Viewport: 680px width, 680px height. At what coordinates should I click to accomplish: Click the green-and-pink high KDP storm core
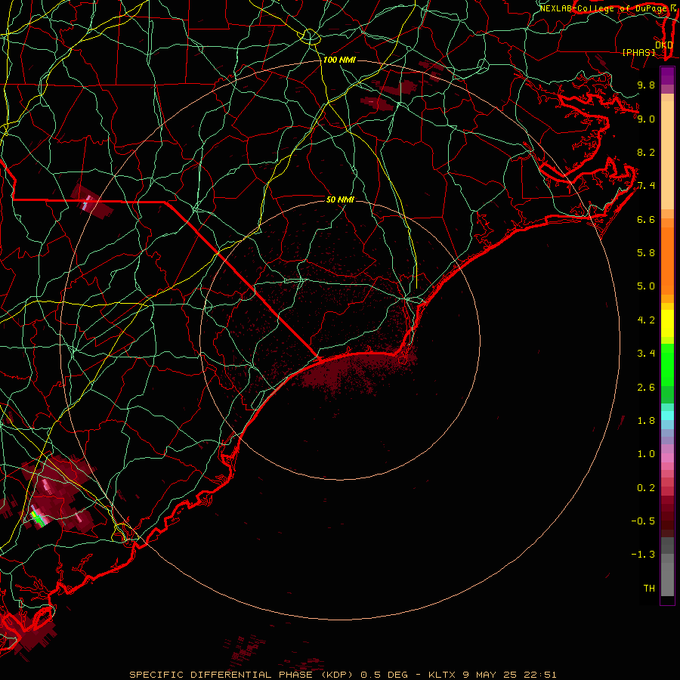(x=39, y=518)
